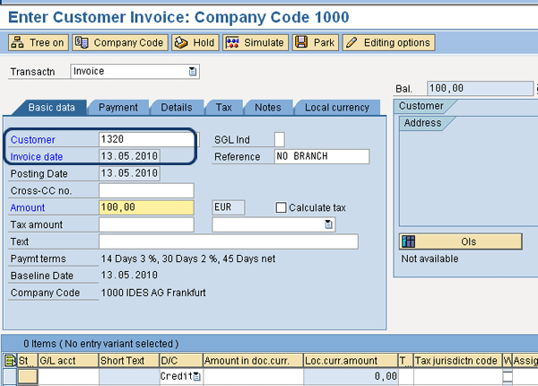Screen dimensions: 538x386
Task: Open the Transactn Invoice dropdown
Action: 194,71
